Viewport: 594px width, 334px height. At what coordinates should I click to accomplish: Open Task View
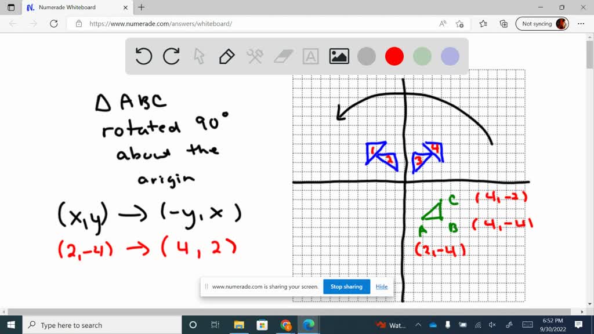point(215,325)
